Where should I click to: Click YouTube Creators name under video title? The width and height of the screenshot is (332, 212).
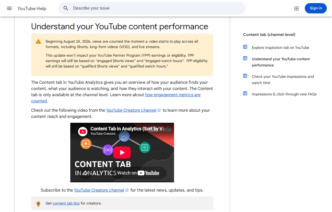[x=103, y=134]
